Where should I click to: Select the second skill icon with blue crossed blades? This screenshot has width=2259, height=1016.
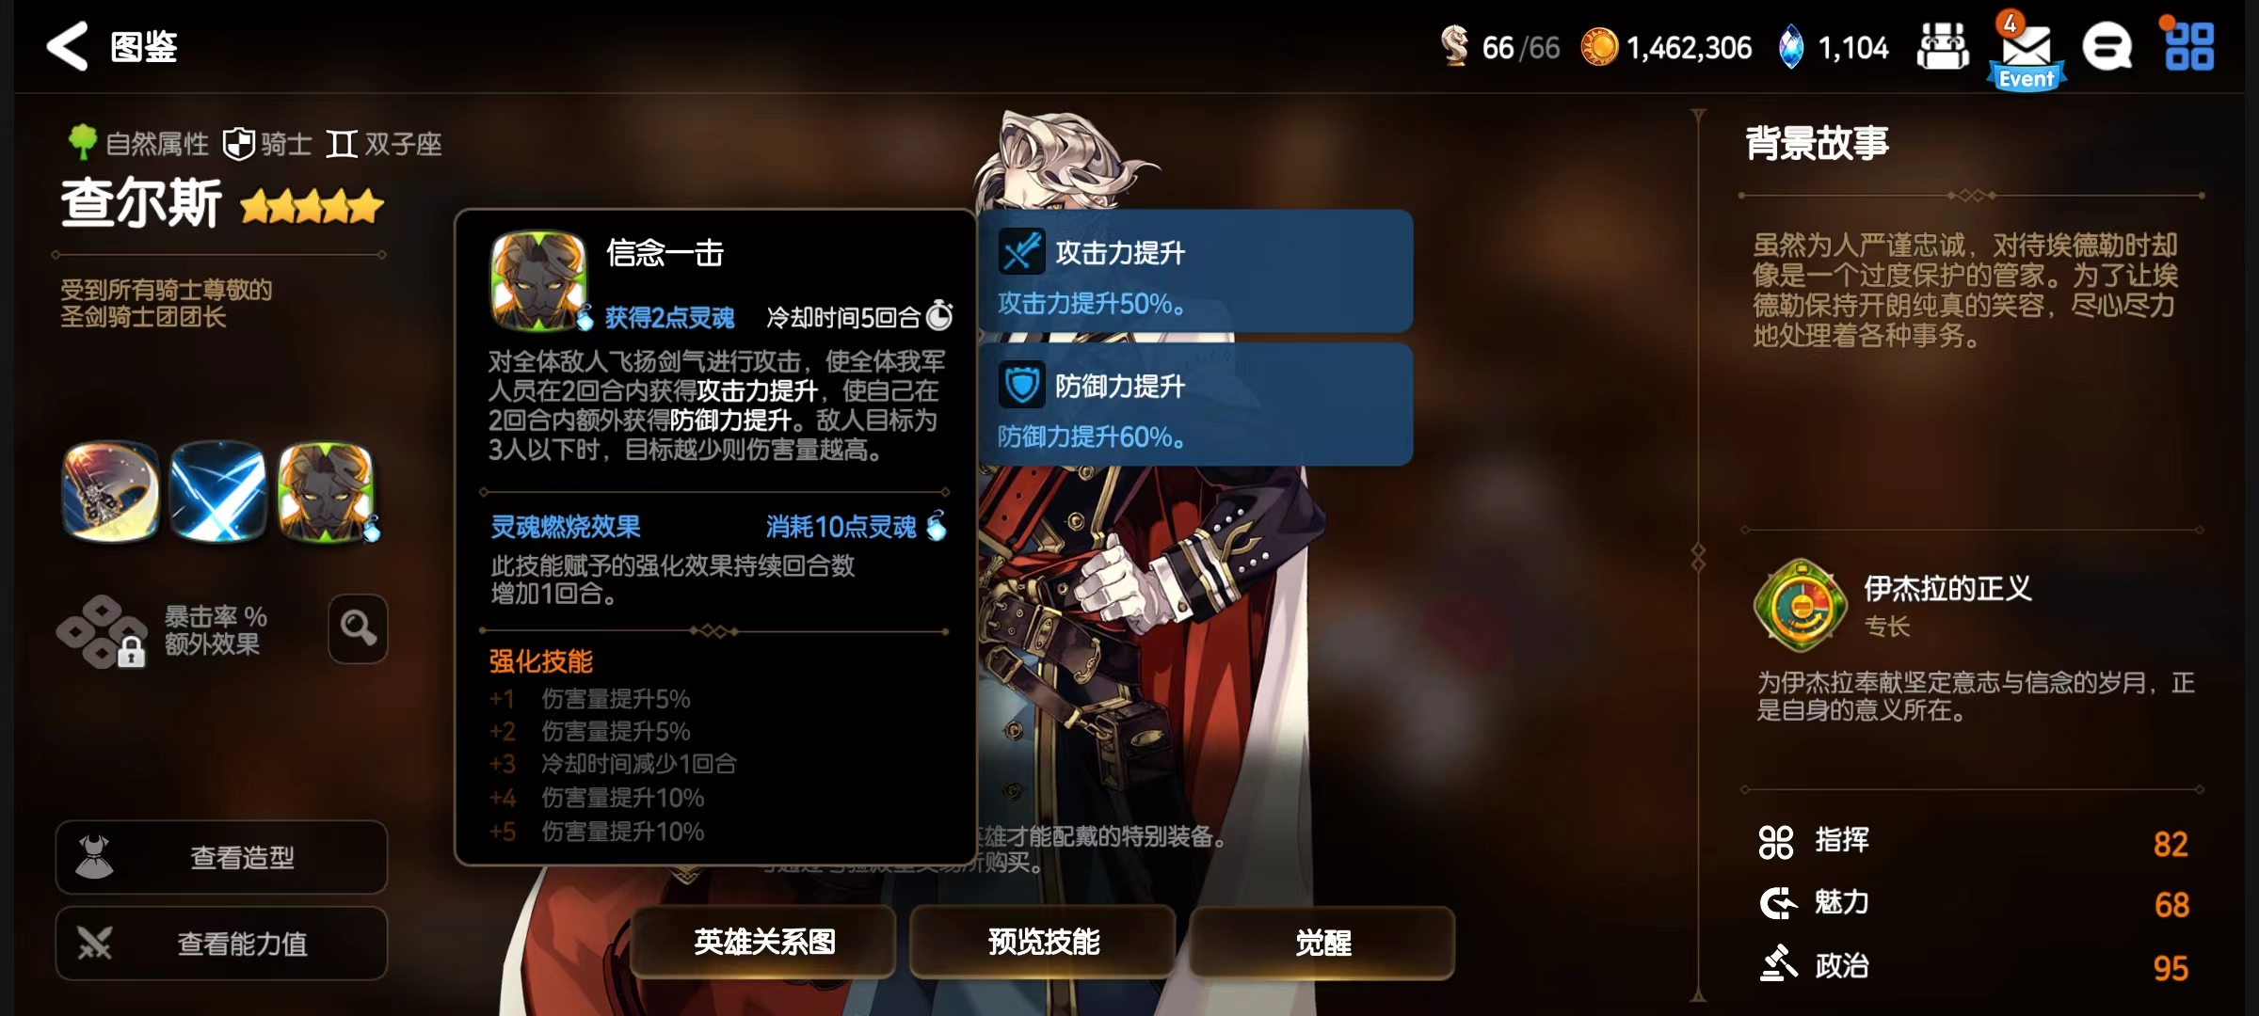coord(217,492)
